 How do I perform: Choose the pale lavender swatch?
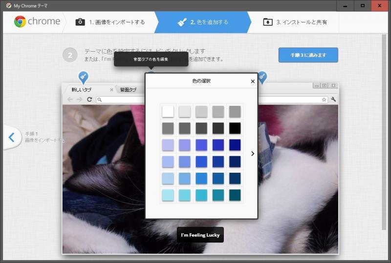click(x=168, y=145)
